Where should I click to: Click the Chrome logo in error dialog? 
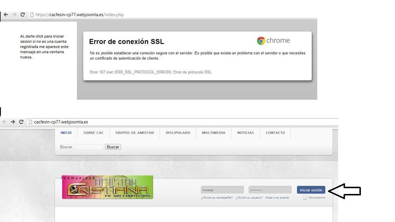(273, 41)
